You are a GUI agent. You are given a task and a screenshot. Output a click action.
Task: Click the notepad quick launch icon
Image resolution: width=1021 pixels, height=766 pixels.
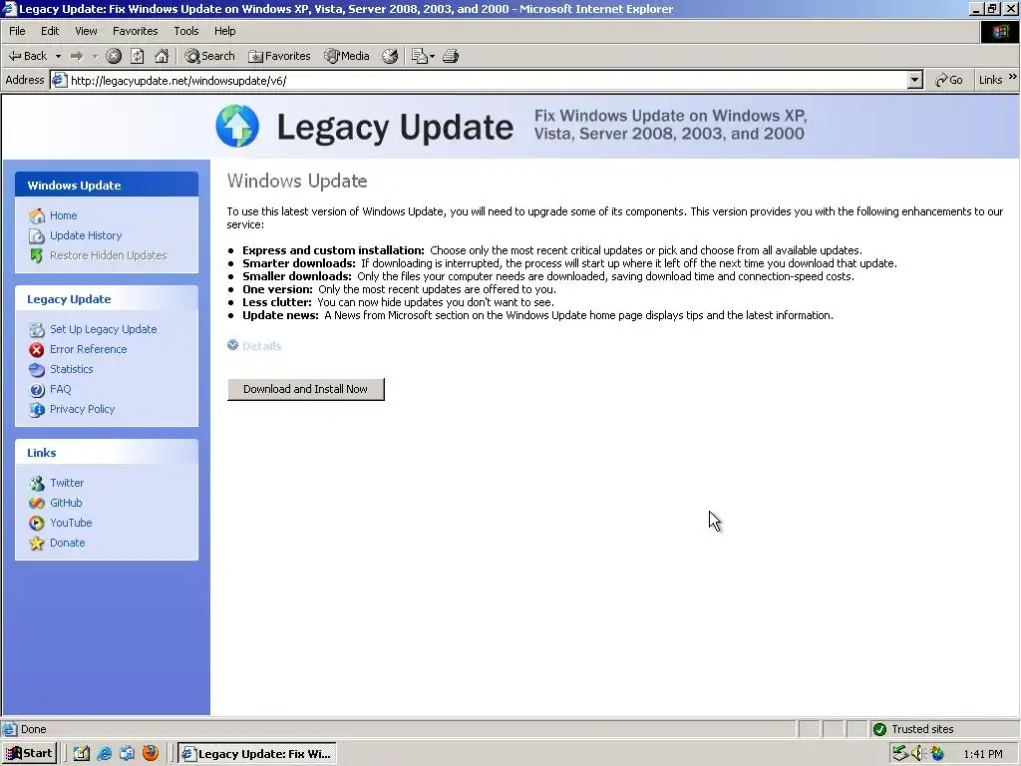click(x=82, y=754)
